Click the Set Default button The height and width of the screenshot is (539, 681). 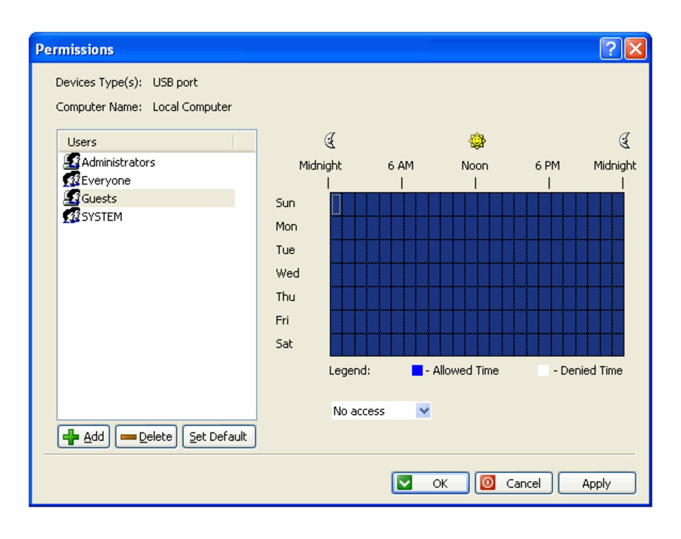click(x=219, y=437)
